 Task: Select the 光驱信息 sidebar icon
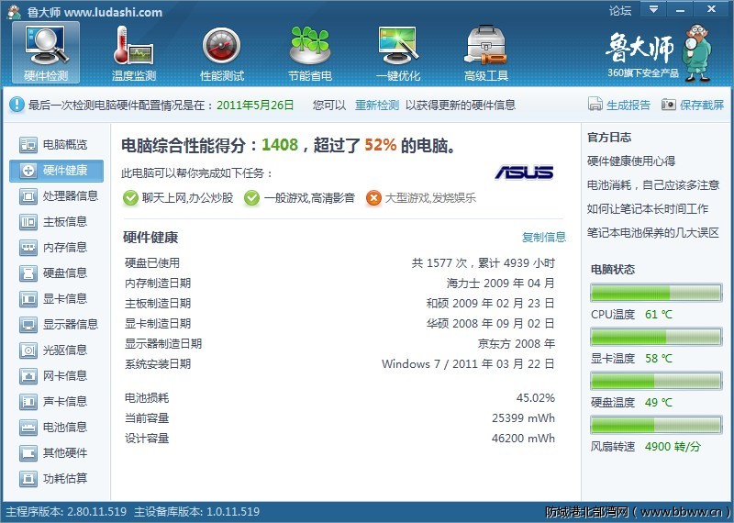coord(28,351)
